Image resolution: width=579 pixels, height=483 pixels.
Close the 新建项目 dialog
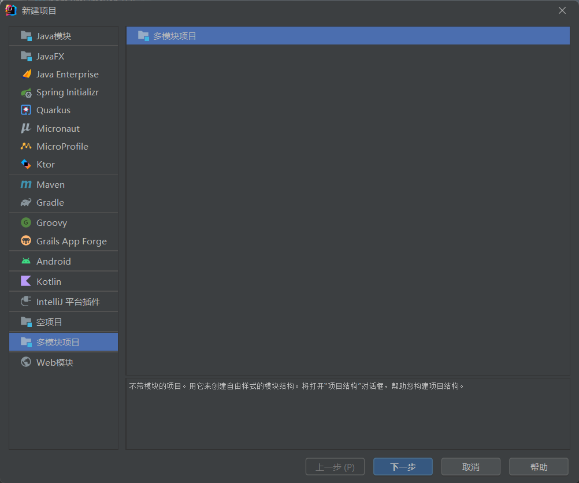562,10
